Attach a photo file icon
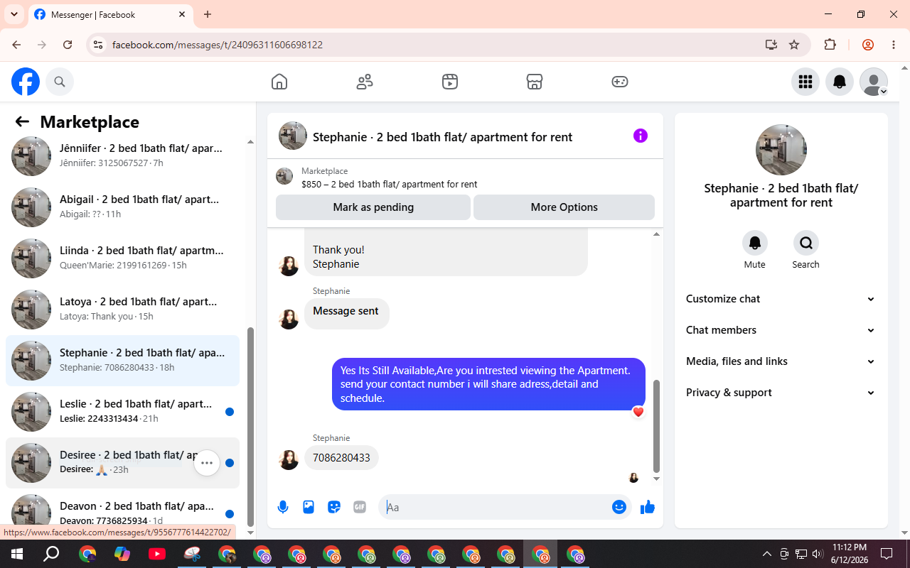Viewport: 910px width, 568px height. tap(309, 507)
